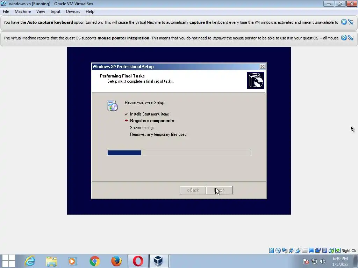
Task: Open the Machine menu
Action: pos(23,12)
